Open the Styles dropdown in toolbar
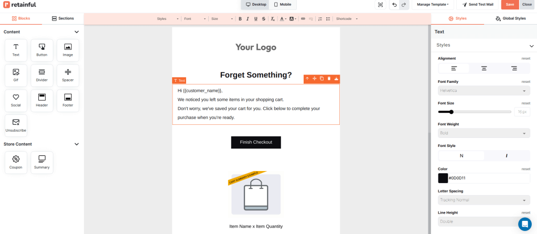This screenshot has width=537, height=234. [x=167, y=19]
